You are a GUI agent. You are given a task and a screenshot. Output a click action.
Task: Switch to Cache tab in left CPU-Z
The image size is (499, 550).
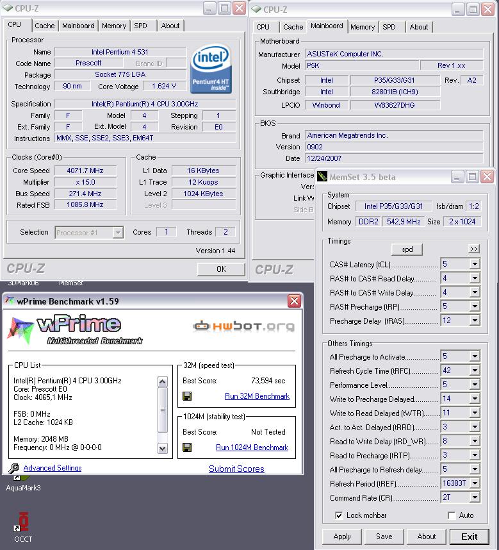(44, 26)
